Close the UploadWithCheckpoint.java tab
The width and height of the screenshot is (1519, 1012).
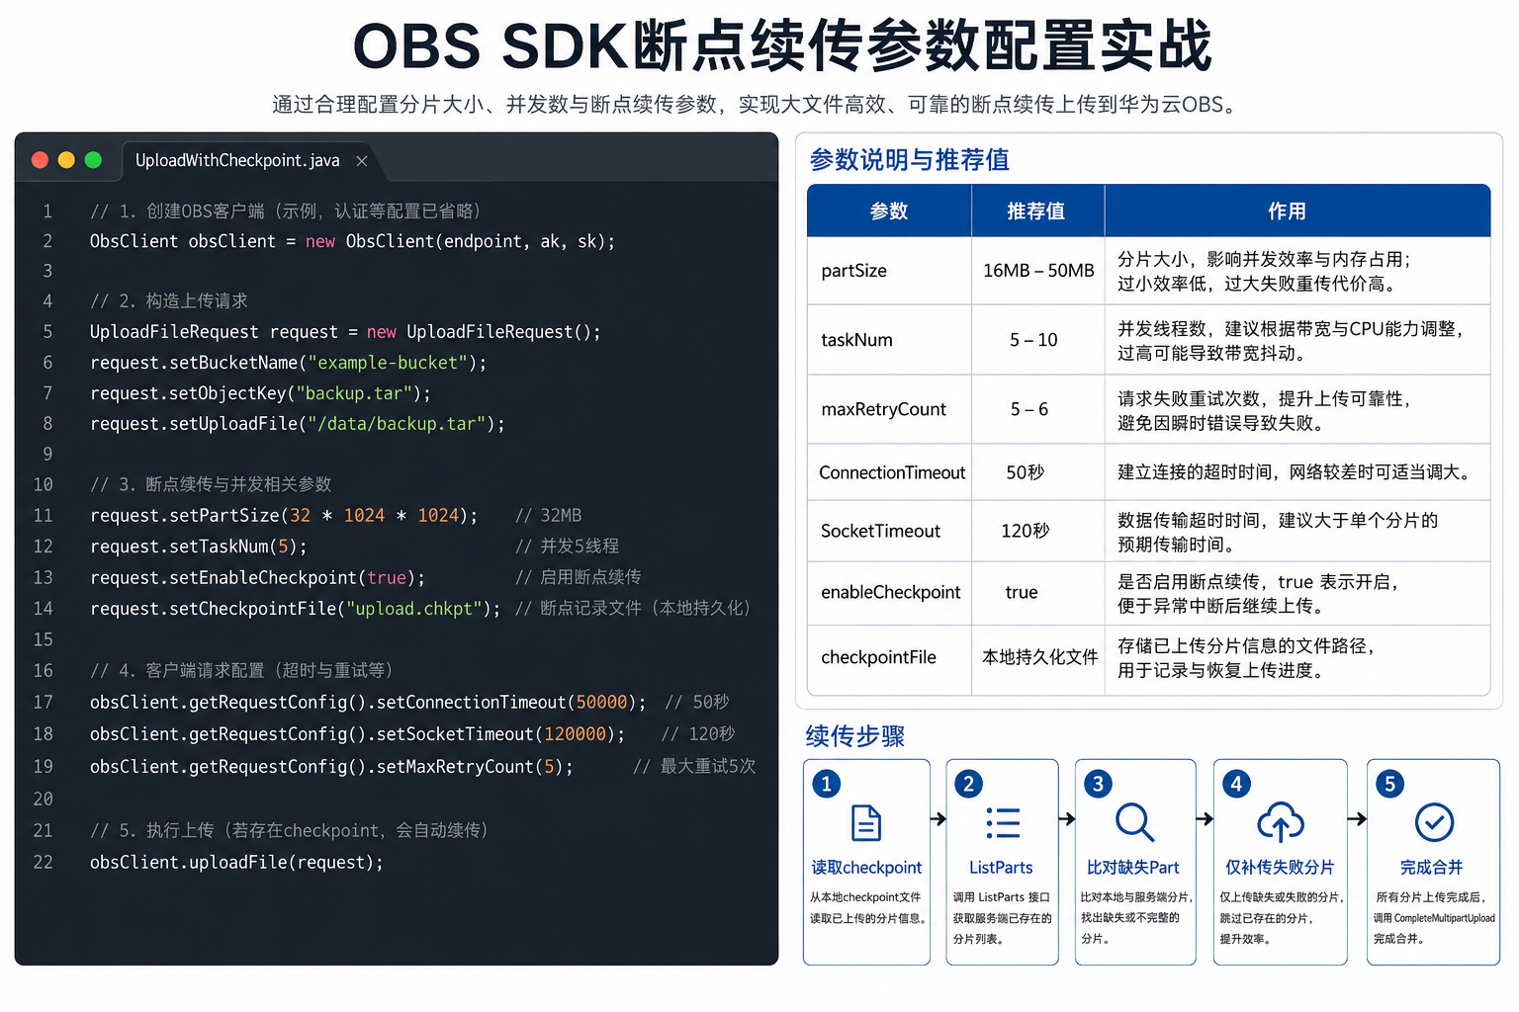362,161
